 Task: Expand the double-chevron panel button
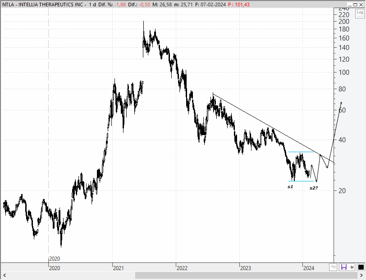tap(334, 267)
